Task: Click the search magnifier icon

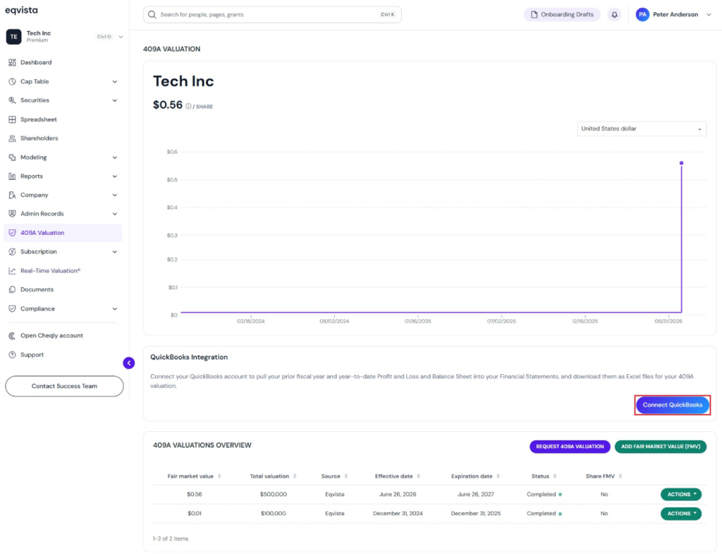Action: pos(152,15)
